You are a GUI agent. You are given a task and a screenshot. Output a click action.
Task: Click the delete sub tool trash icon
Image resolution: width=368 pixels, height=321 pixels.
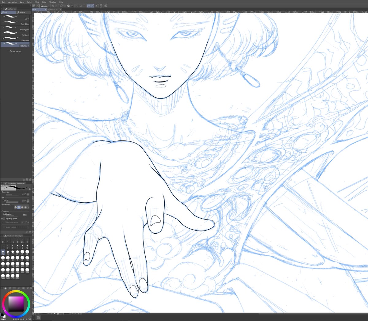tap(30, 180)
